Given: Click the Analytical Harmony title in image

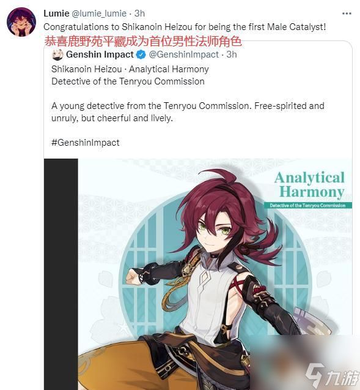Looking at the screenshot, I should [x=310, y=184].
